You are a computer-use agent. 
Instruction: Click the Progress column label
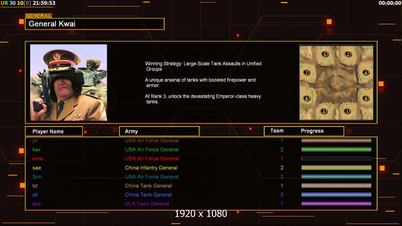point(312,131)
